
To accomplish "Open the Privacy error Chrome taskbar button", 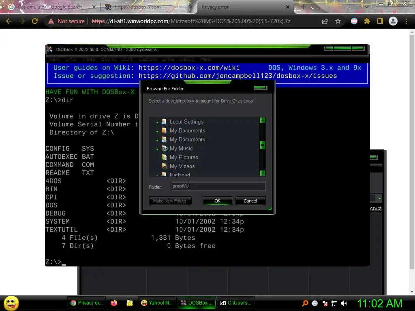I will (x=87, y=303).
